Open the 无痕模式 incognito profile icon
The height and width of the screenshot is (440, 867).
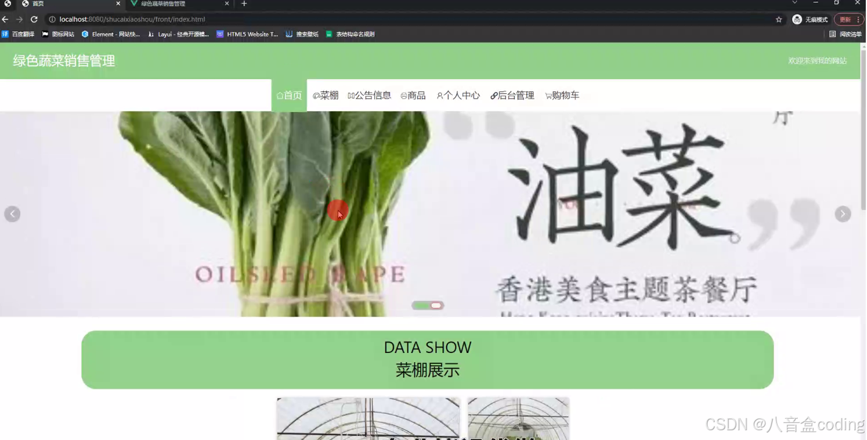[810, 19]
